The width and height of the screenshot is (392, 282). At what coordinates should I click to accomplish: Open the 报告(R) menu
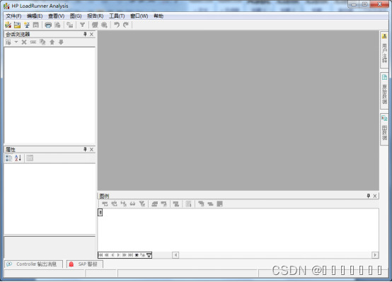(96, 16)
